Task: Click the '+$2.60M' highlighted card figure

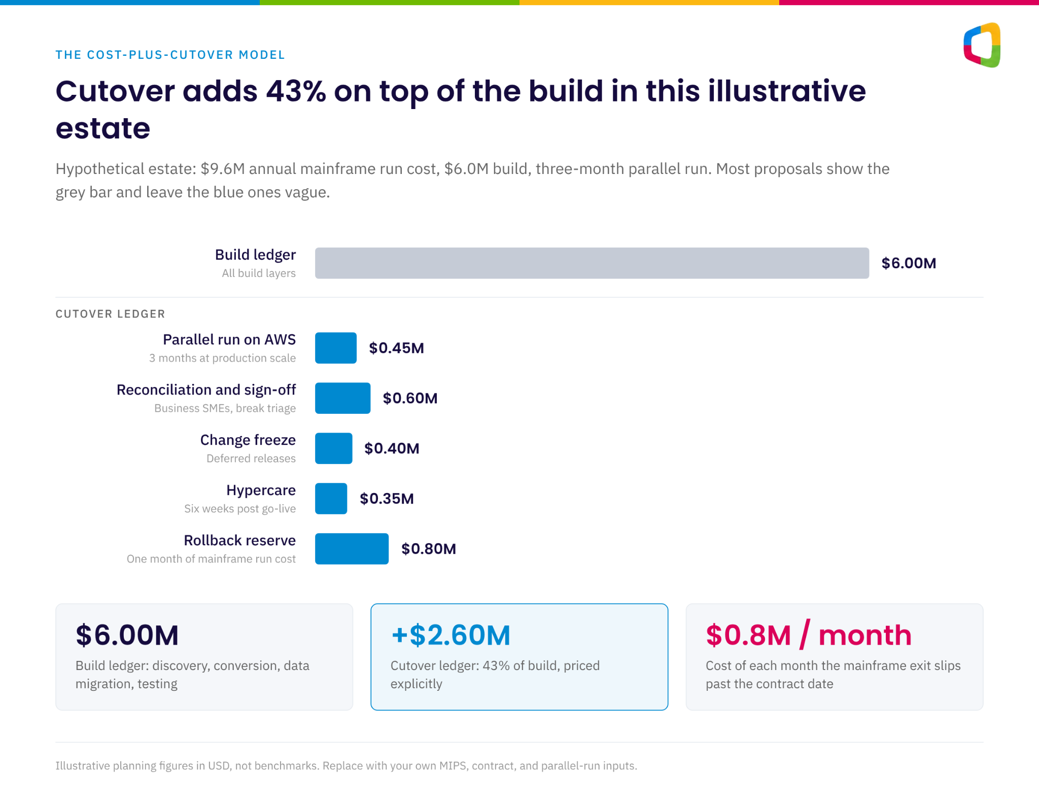Action: pyautogui.click(x=451, y=635)
